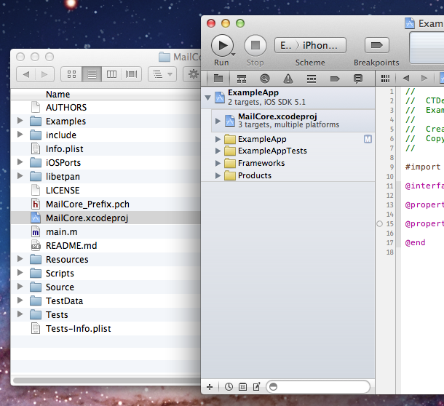Select Tests-Info.plist in Finder
The image size is (444, 406).
106,329
